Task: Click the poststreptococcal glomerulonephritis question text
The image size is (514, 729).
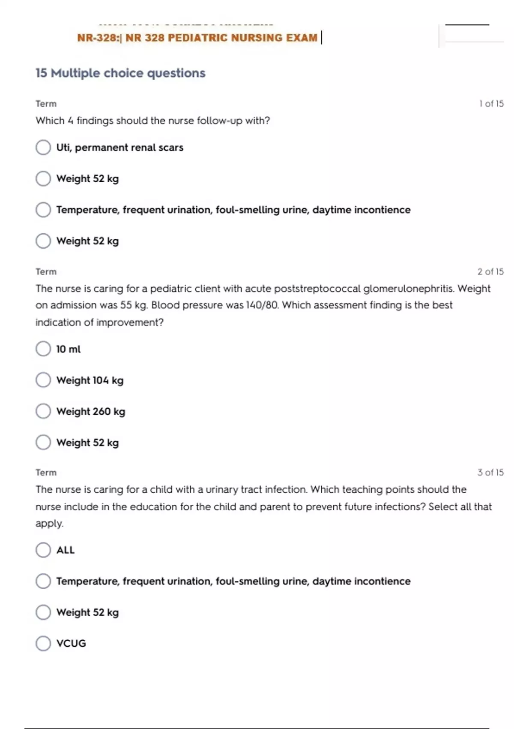Action: pos(262,305)
